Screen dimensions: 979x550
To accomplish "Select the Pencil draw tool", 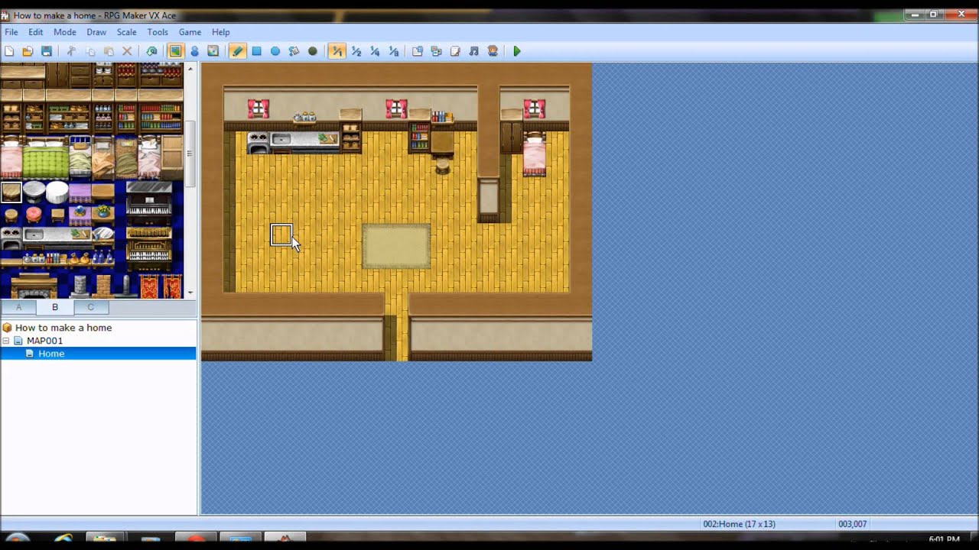I will point(238,51).
